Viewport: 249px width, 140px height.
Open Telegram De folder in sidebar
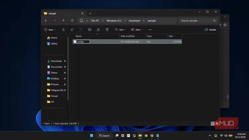tap(55, 90)
